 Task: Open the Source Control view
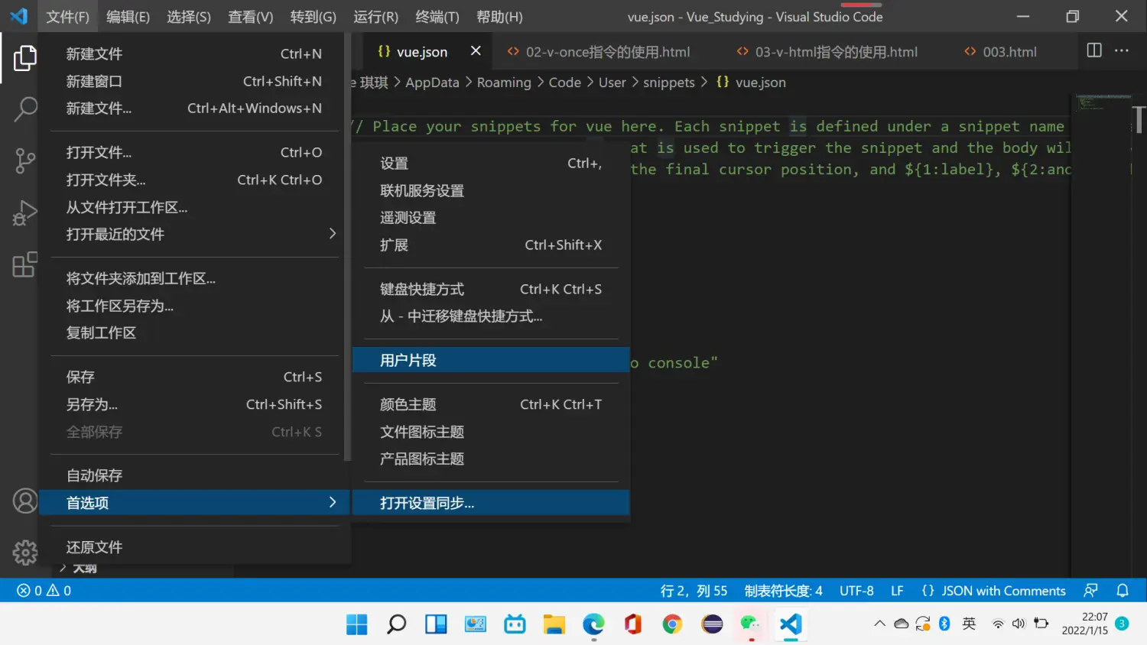(x=24, y=160)
